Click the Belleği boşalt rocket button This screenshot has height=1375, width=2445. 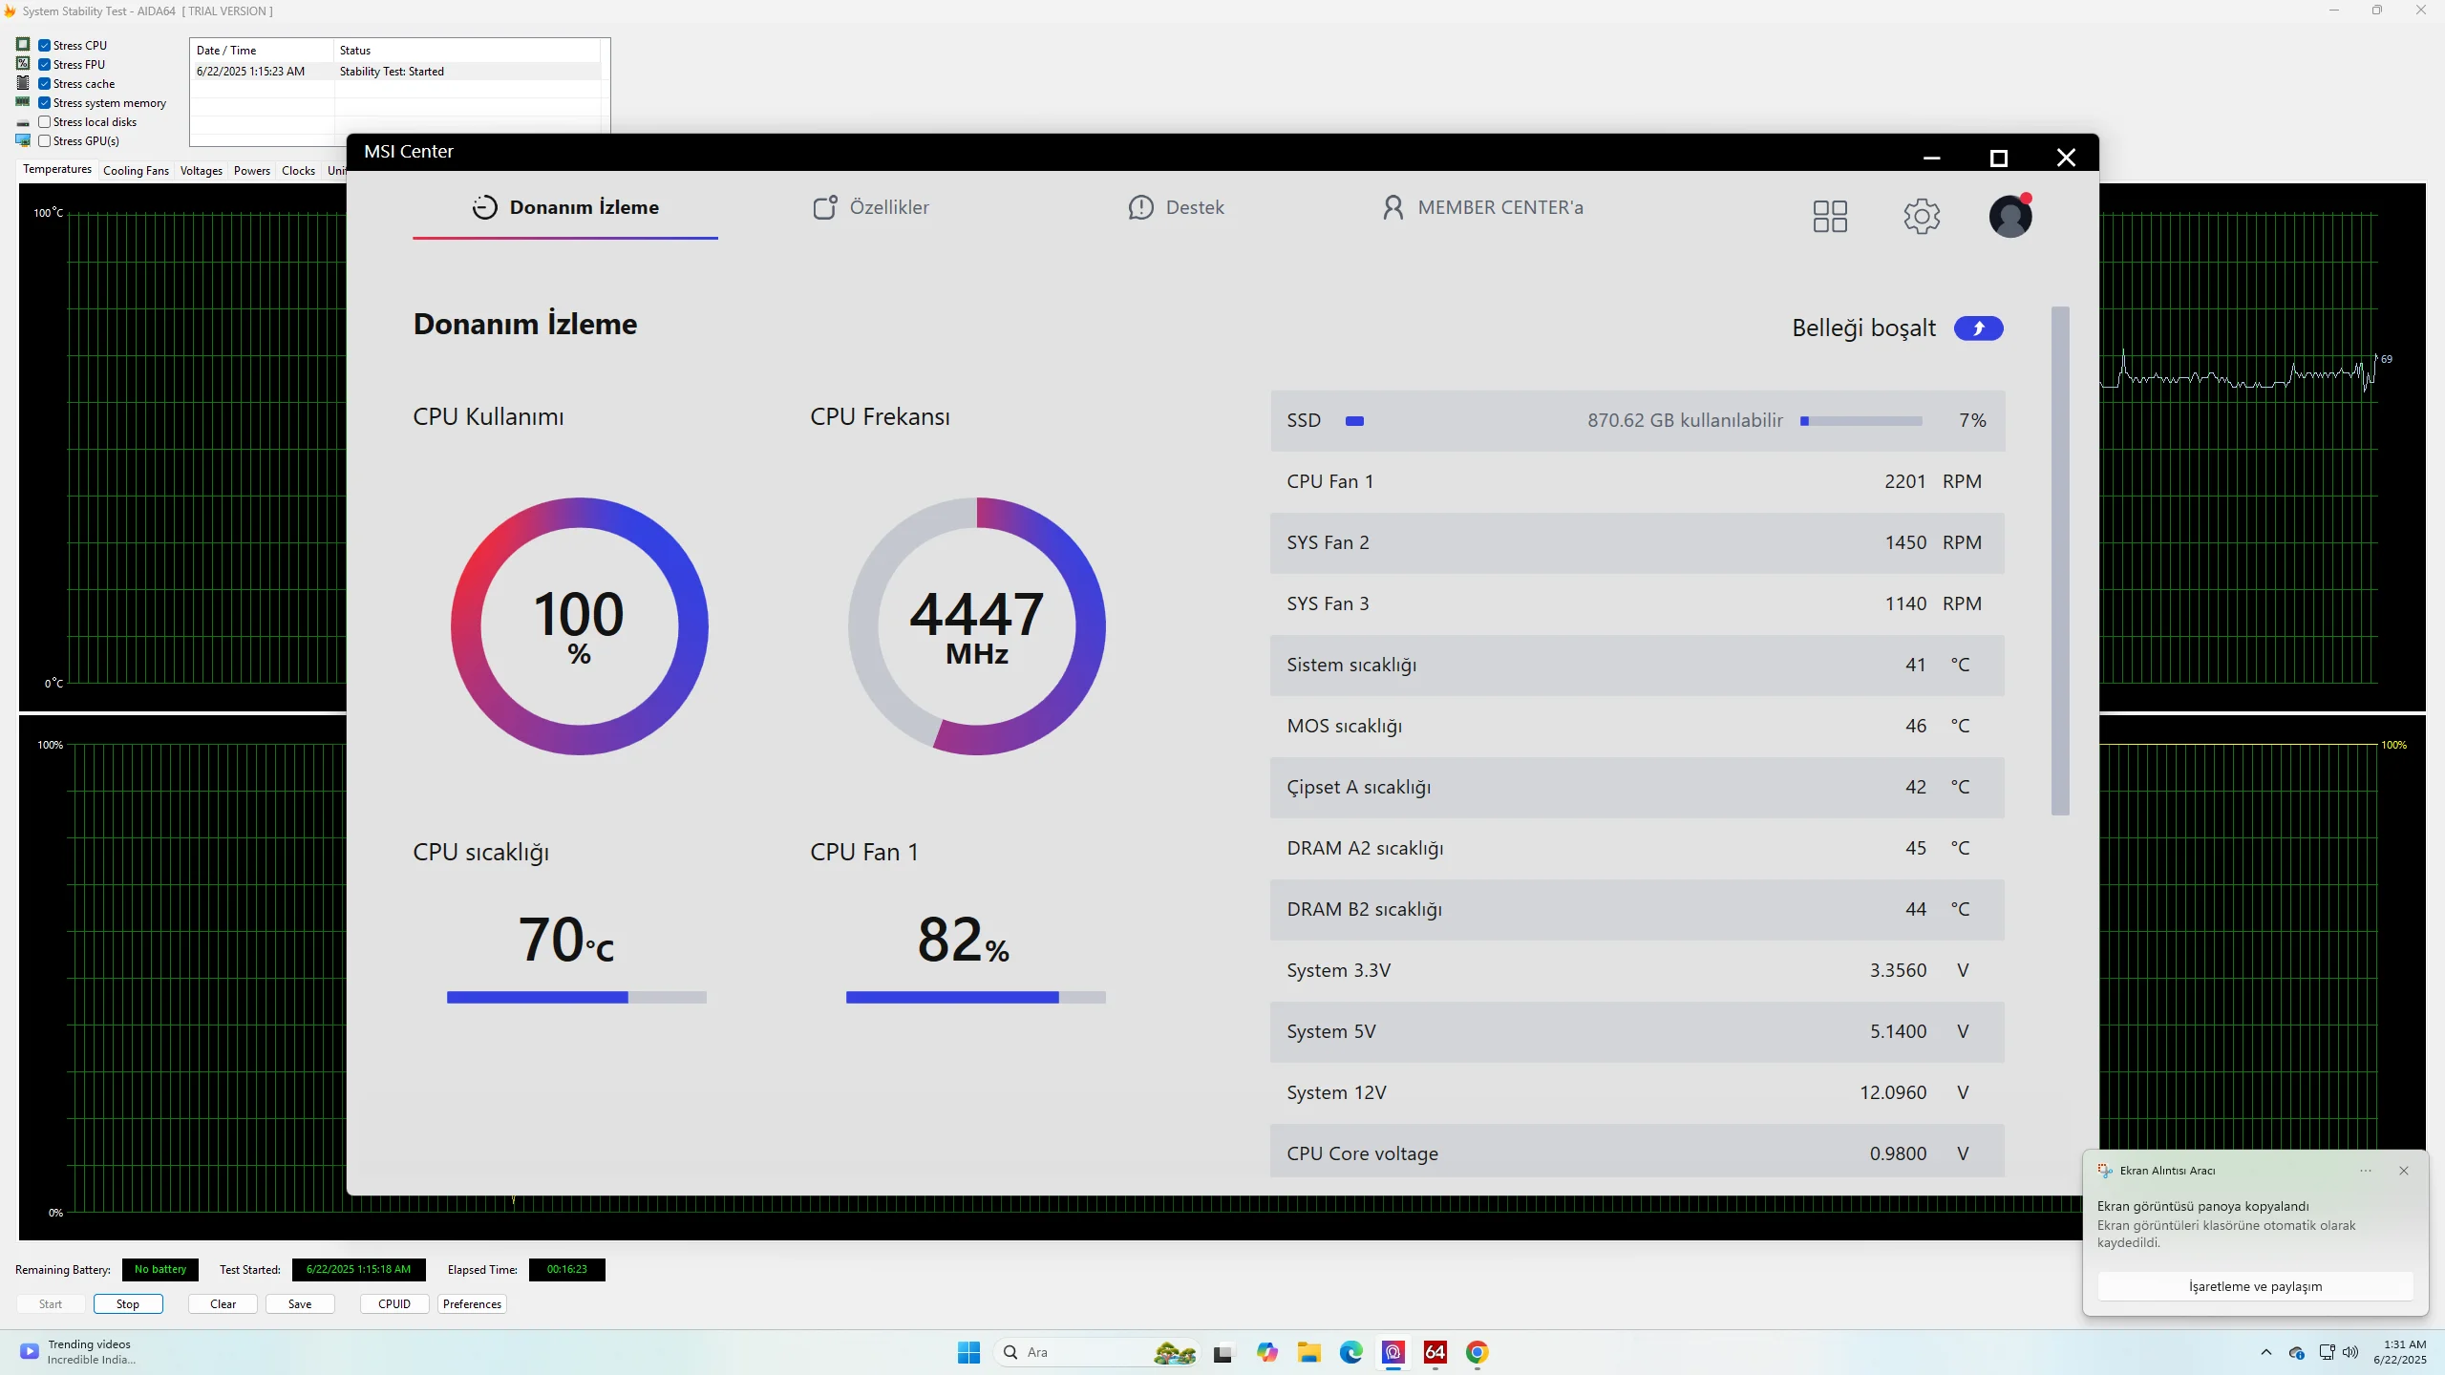(1978, 328)
